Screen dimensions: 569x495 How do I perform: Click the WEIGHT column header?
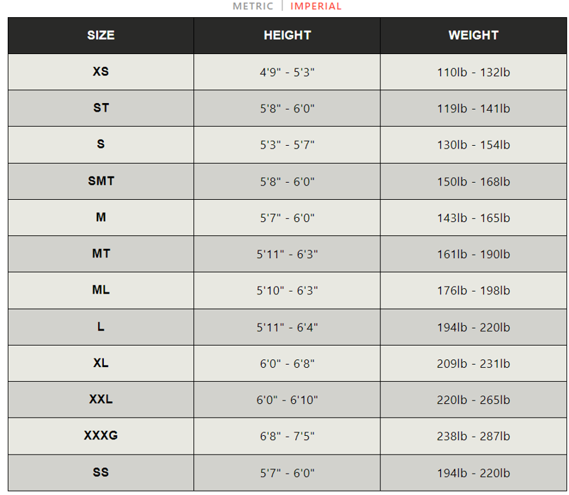473,36
